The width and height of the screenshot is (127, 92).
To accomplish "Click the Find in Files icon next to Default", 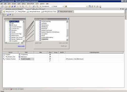I will pos(66,6).
